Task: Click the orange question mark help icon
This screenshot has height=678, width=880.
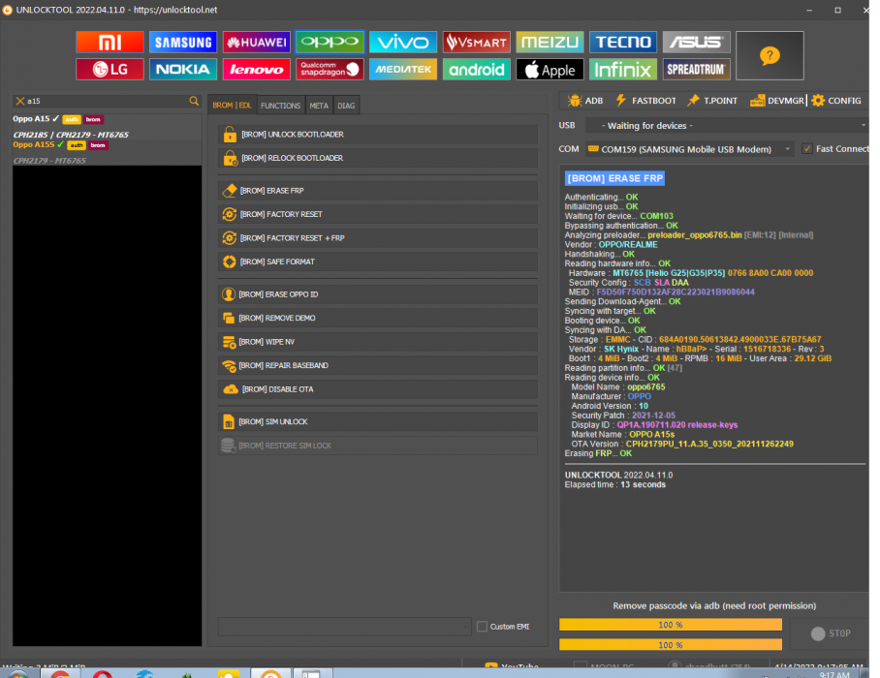Action: 770,55
